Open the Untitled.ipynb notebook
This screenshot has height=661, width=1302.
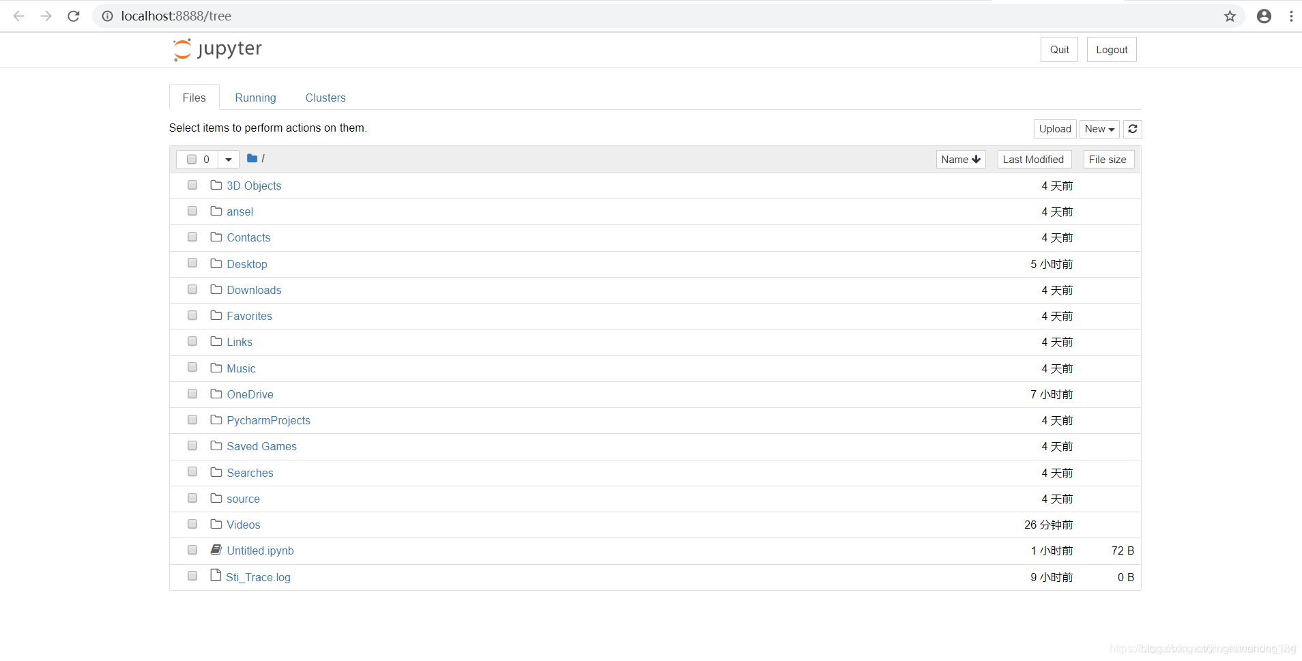pyautogui.click(x=260, y=550)
